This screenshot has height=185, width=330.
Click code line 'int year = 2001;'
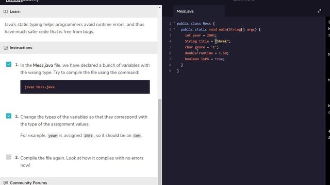click(201, 35)
